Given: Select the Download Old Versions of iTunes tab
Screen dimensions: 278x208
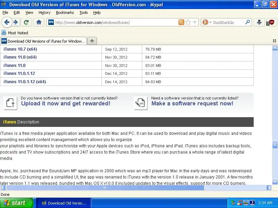Looking at the screenshot, I should [43, 41].
